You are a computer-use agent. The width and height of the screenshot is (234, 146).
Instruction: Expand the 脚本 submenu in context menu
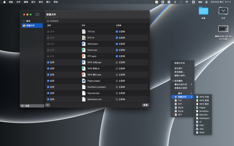coord(191,93)
